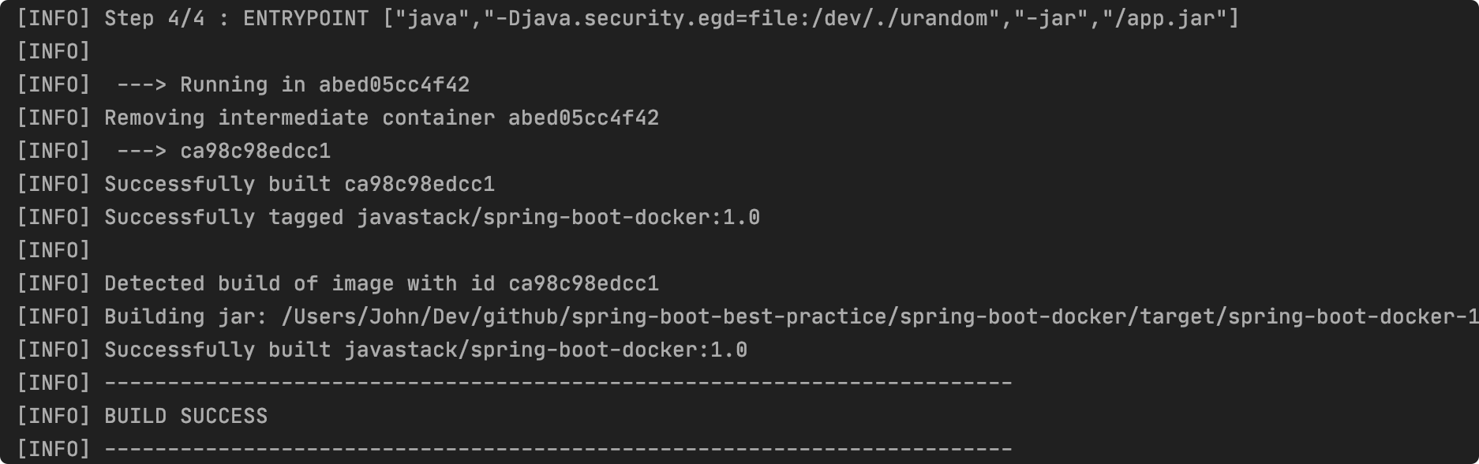Click the Building jar file path
Screen dimensions: 1479x464
[880, 316]
